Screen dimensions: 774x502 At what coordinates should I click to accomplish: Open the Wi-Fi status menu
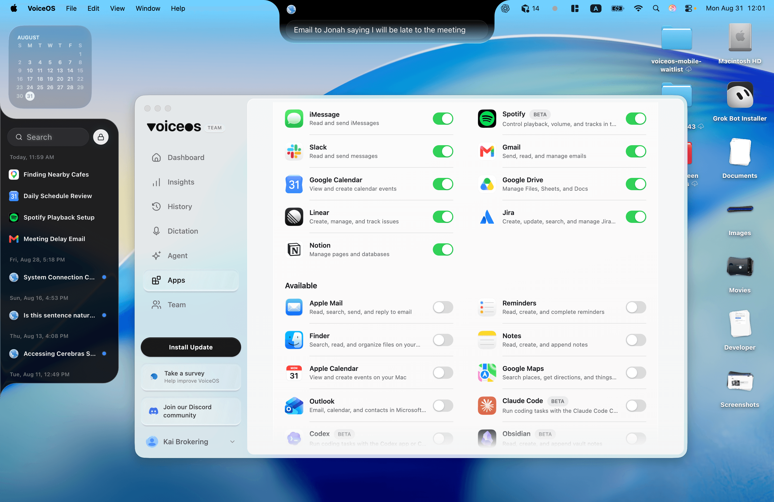[x=638, y=8]
